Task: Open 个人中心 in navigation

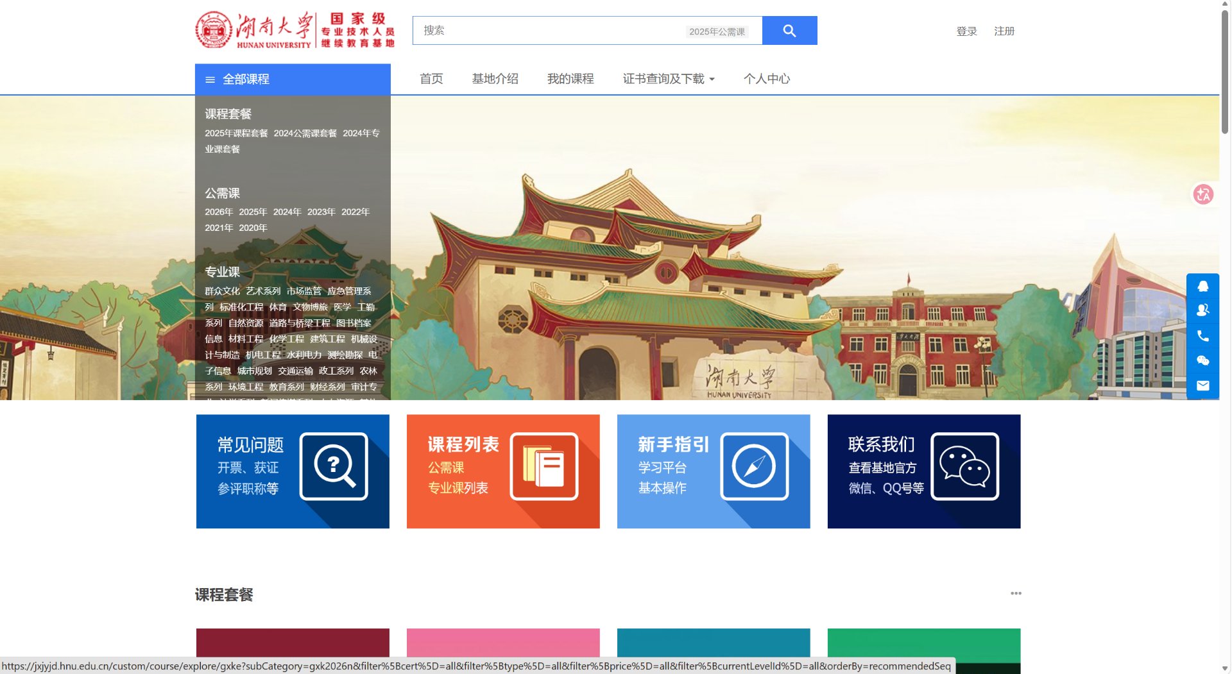Action: pos(767,79)
